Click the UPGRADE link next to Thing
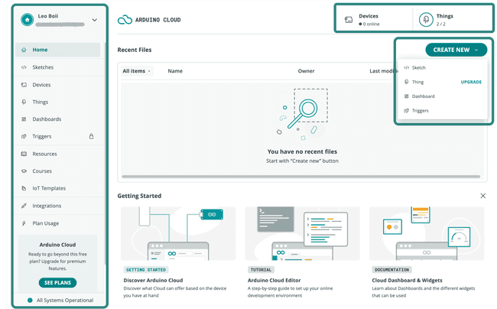 point(471,82)
